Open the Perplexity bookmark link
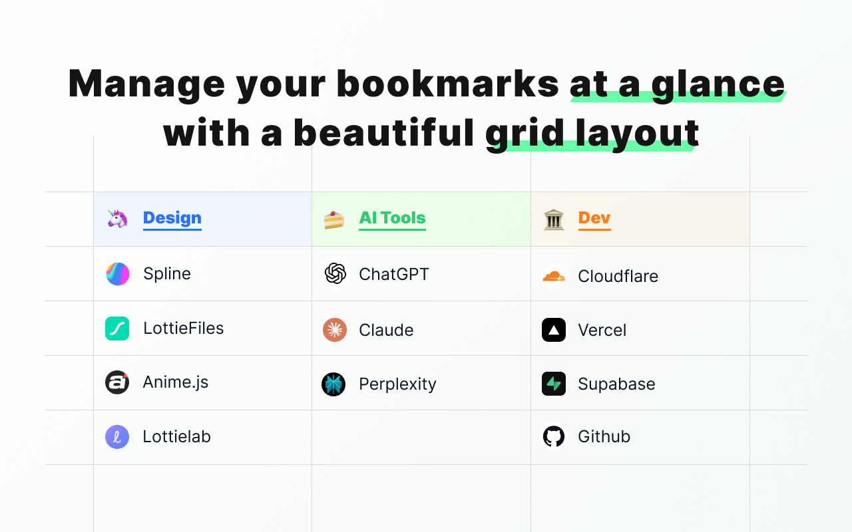Viewport: 852px width, 532px height. coord(397,384)
